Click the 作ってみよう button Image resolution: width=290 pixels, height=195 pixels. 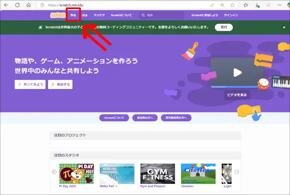coord(30,85)
